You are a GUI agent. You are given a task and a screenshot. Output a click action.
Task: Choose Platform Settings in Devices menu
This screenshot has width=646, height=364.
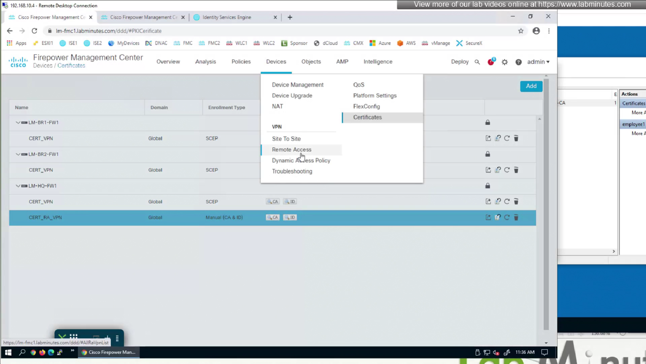coord(375,96)
